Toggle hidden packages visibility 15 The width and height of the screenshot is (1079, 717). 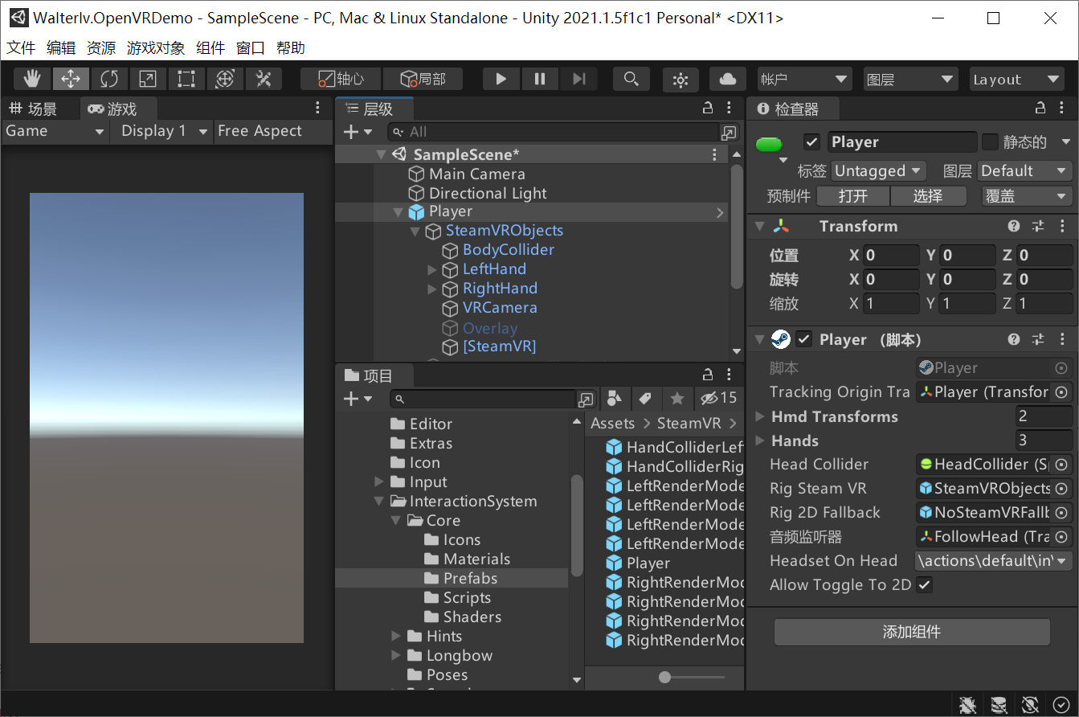[718, 398]
